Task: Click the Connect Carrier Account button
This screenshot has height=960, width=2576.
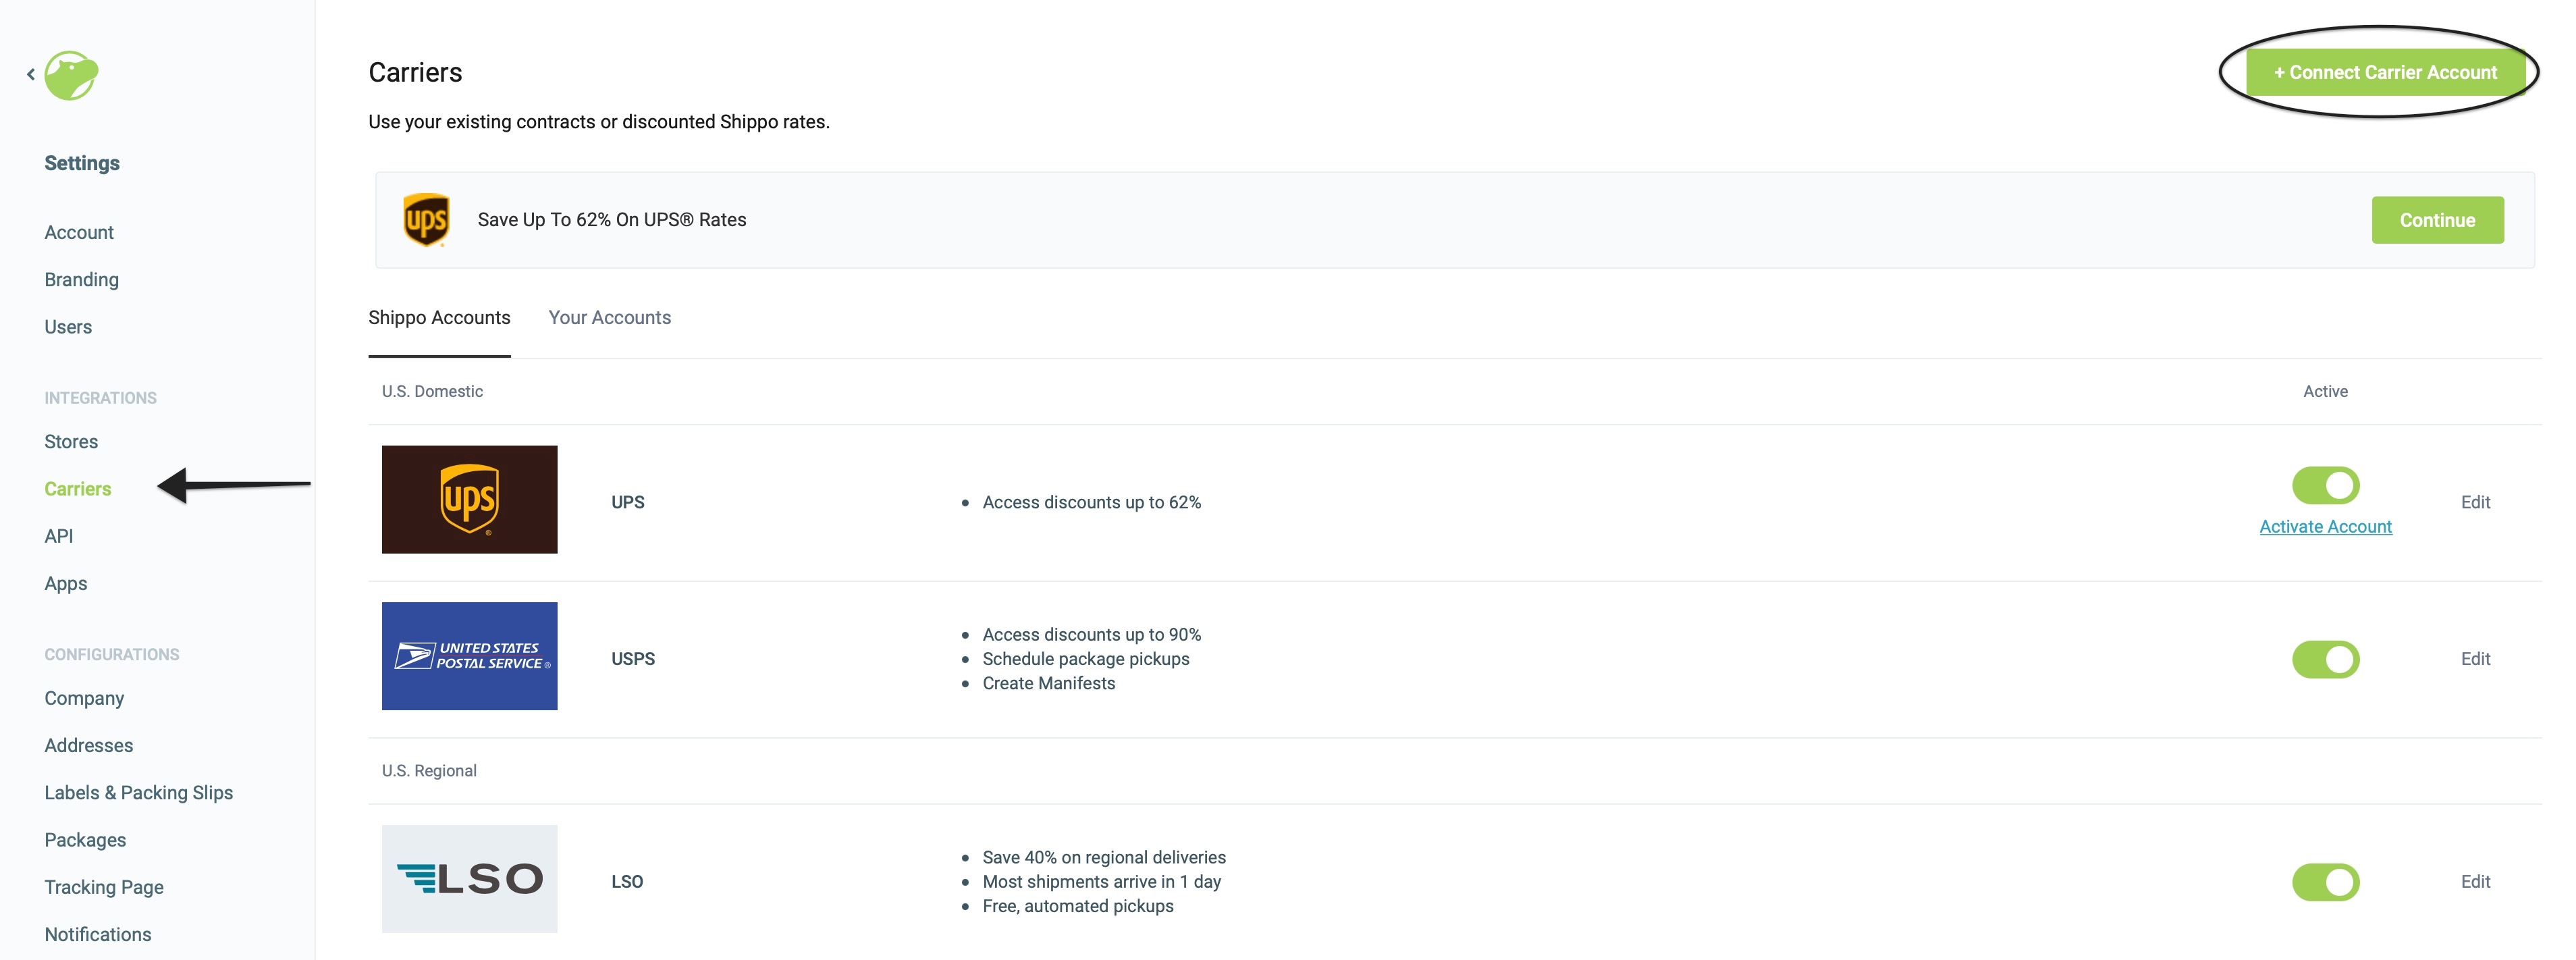Action: [x=2385, y=72]
